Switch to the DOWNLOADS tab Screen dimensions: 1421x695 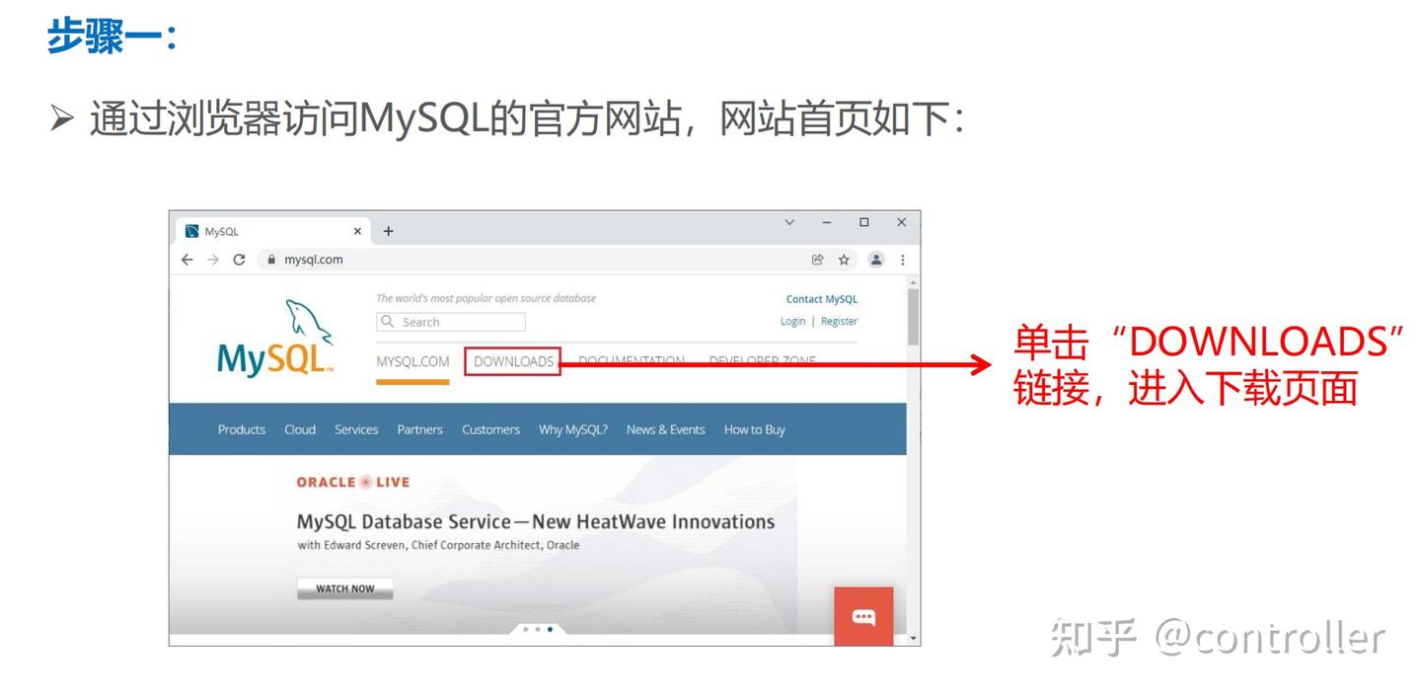click(x=512, y=361)
